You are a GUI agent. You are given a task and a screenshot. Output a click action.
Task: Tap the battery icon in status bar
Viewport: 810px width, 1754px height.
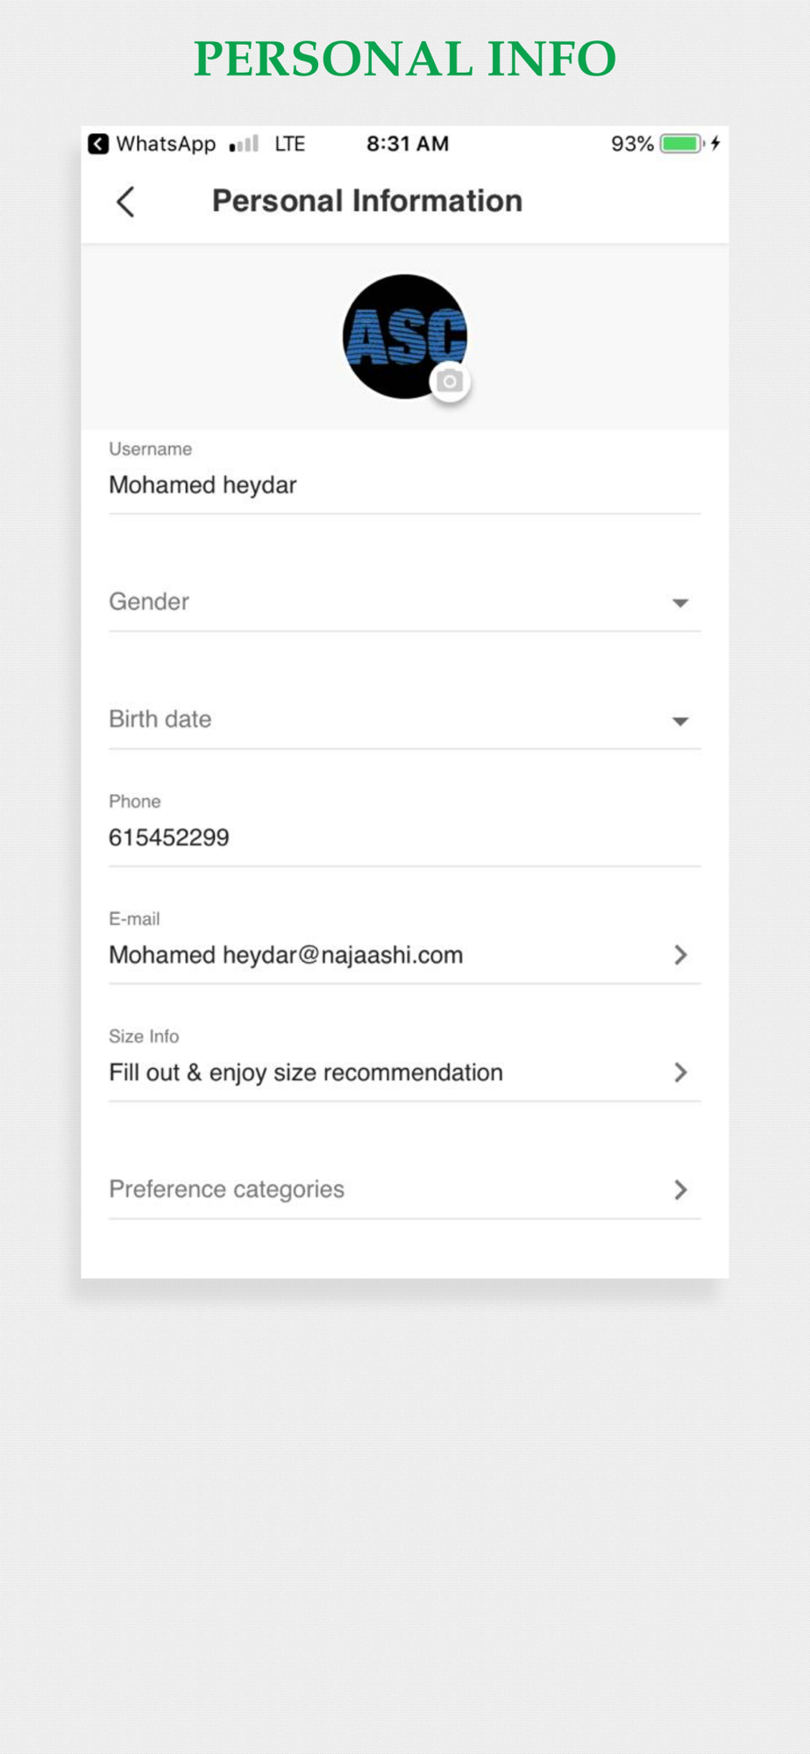tap(681, 144)
